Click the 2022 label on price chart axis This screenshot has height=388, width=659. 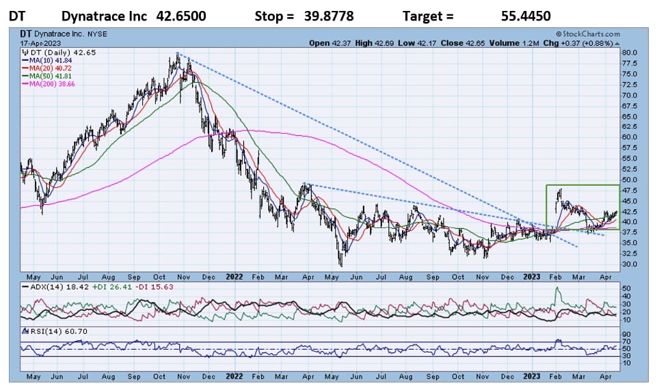point(234,277)
